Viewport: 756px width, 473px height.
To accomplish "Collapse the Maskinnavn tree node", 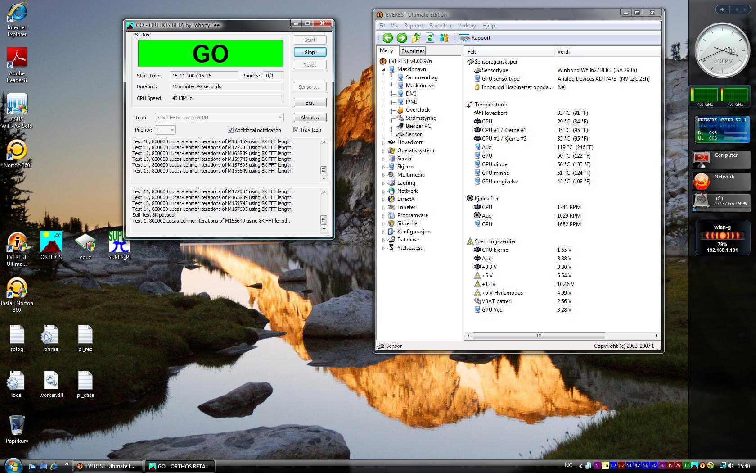I will pos(384,70).
